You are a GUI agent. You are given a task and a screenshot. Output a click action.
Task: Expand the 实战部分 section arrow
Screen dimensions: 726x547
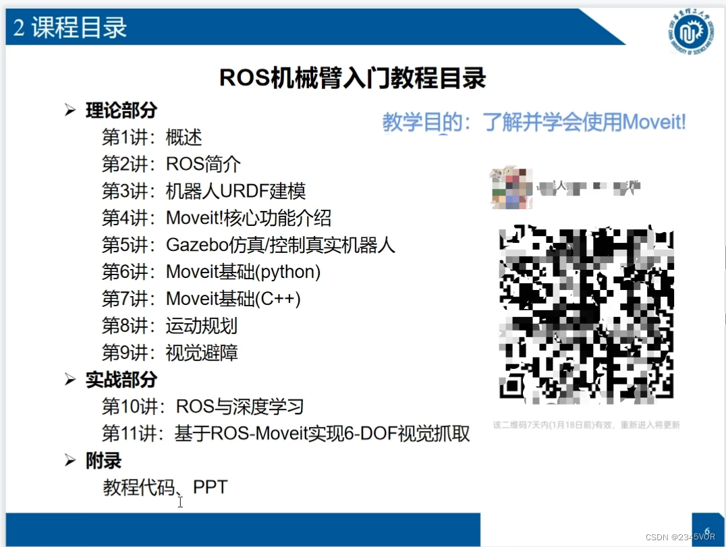point(69,380)
